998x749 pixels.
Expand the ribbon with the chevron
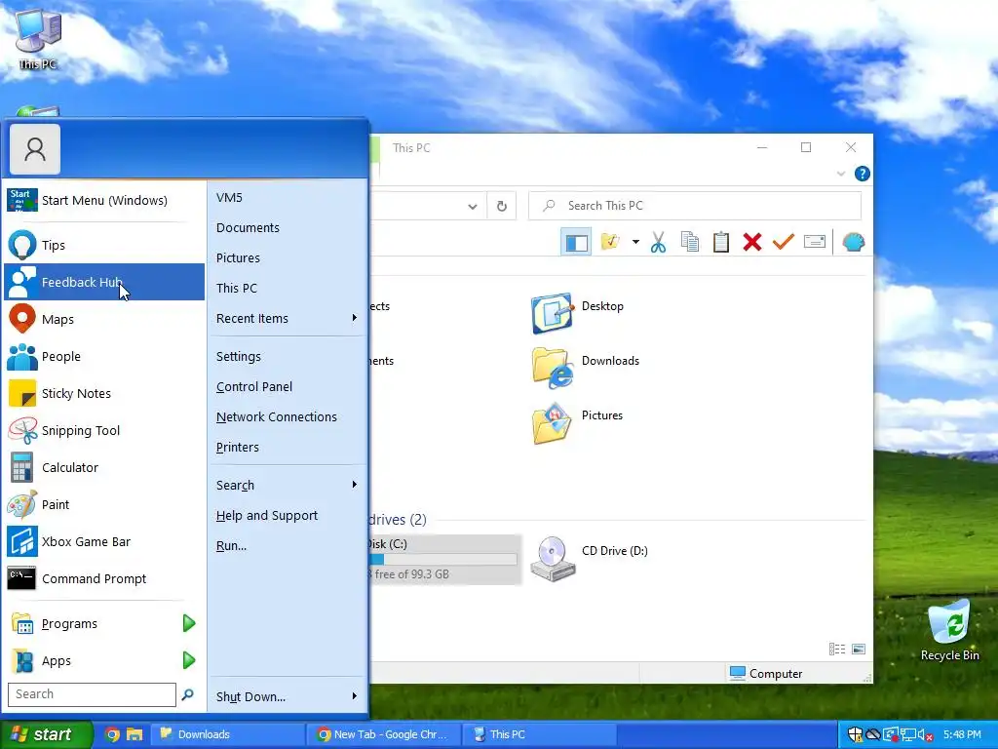coord(841,174)
